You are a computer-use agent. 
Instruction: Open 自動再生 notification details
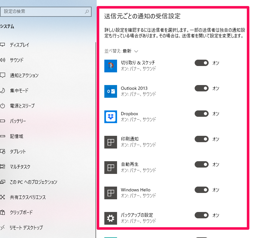pyautogui.click(x=139, y=167)
